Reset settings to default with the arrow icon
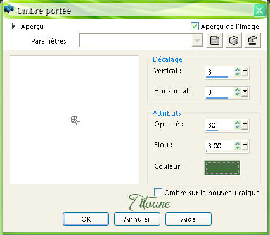 click(x=253, y=40)
